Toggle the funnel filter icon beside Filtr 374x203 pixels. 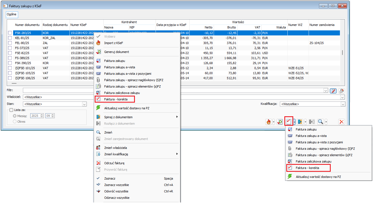[333, 91]
